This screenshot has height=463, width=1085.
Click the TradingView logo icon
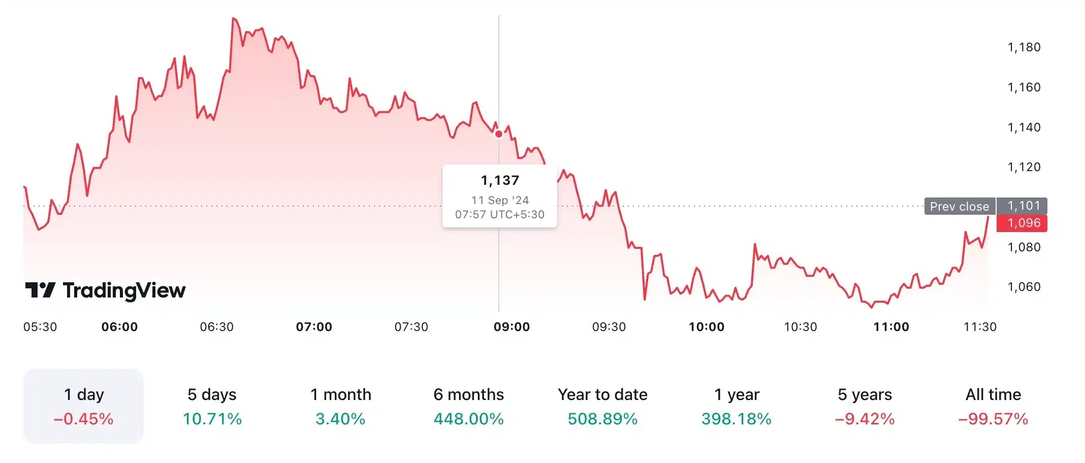[40, 290]
